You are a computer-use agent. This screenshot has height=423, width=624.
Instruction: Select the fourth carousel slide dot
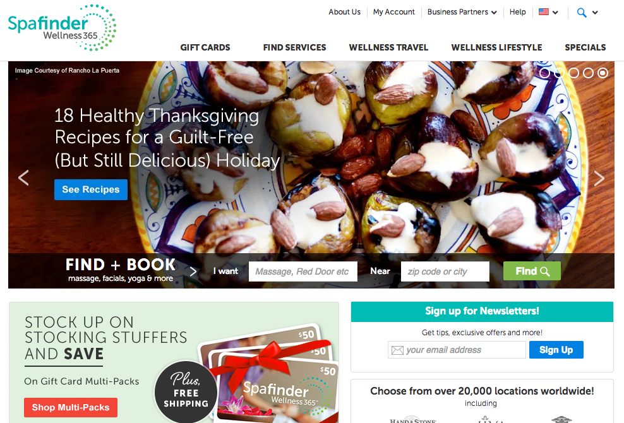tap(588, 73)
